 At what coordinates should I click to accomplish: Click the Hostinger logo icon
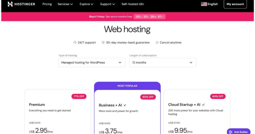point(10,4)
